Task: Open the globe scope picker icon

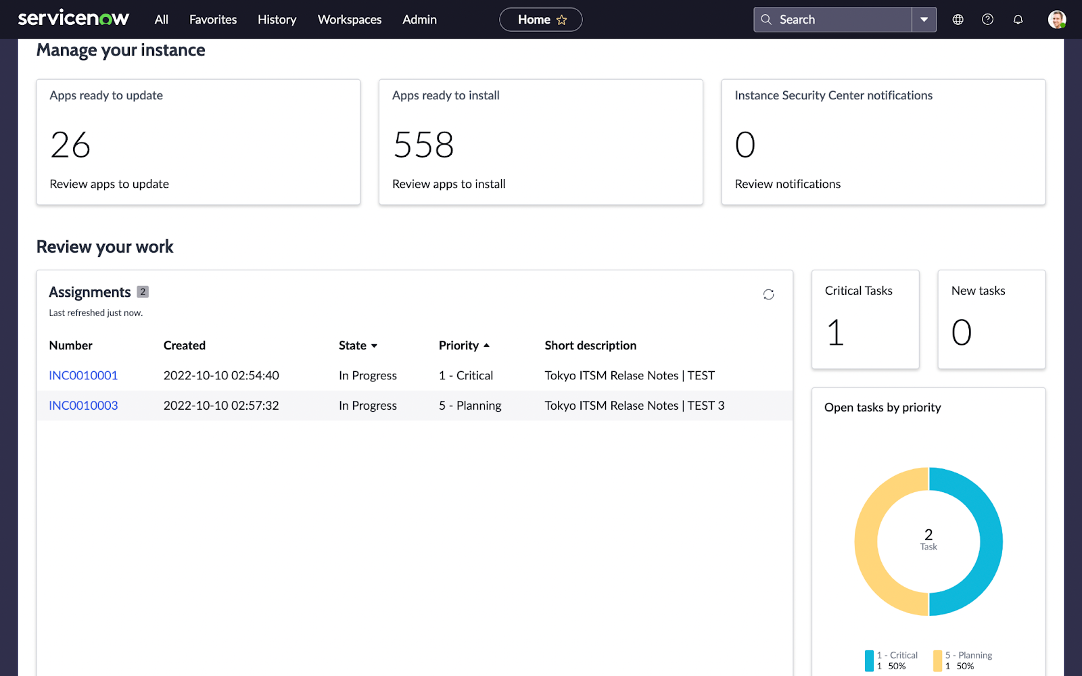Action: coord(958,20)
